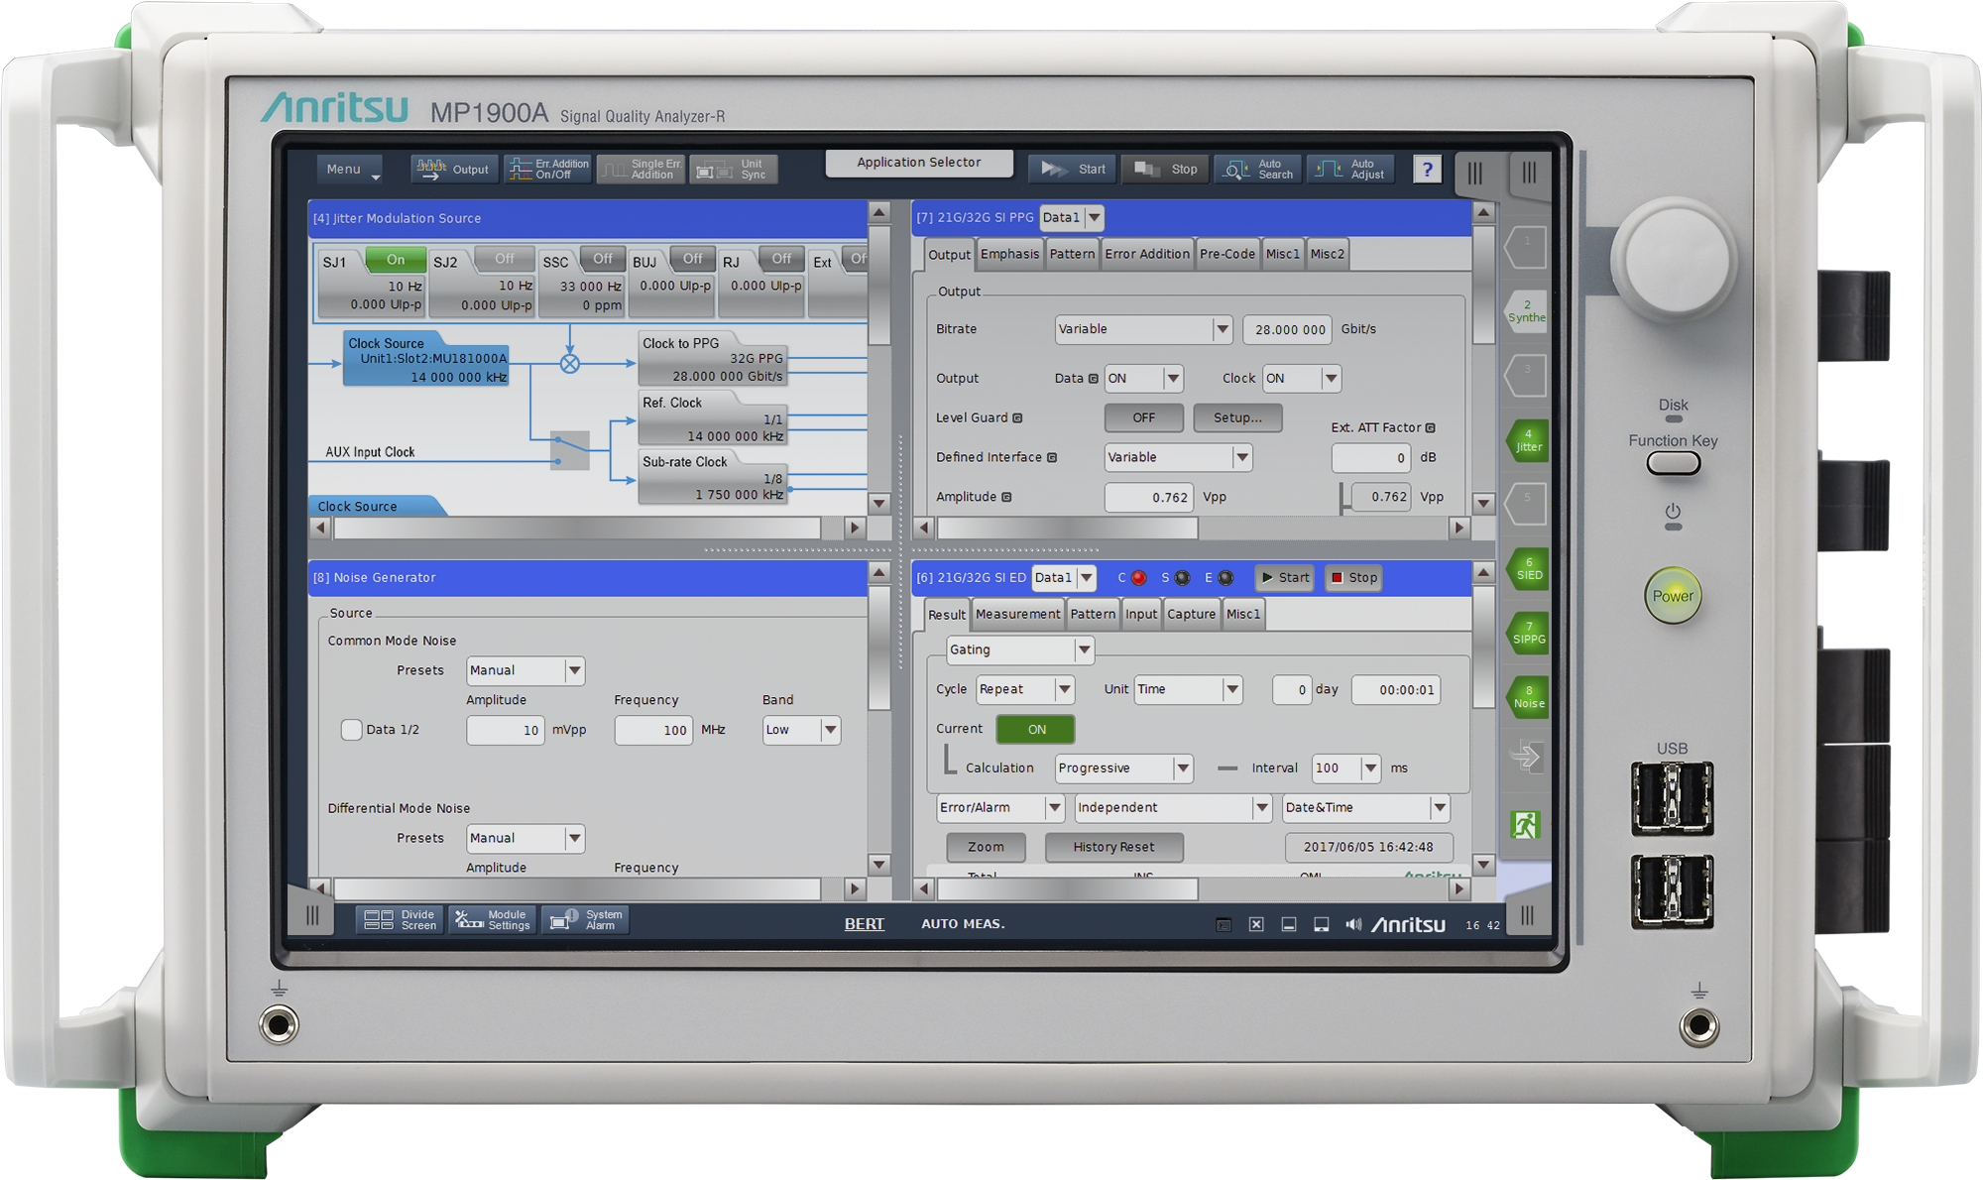Switch to the Measurement tab in SI ED
The image size is (1983, 1180).
point(1017,614)
